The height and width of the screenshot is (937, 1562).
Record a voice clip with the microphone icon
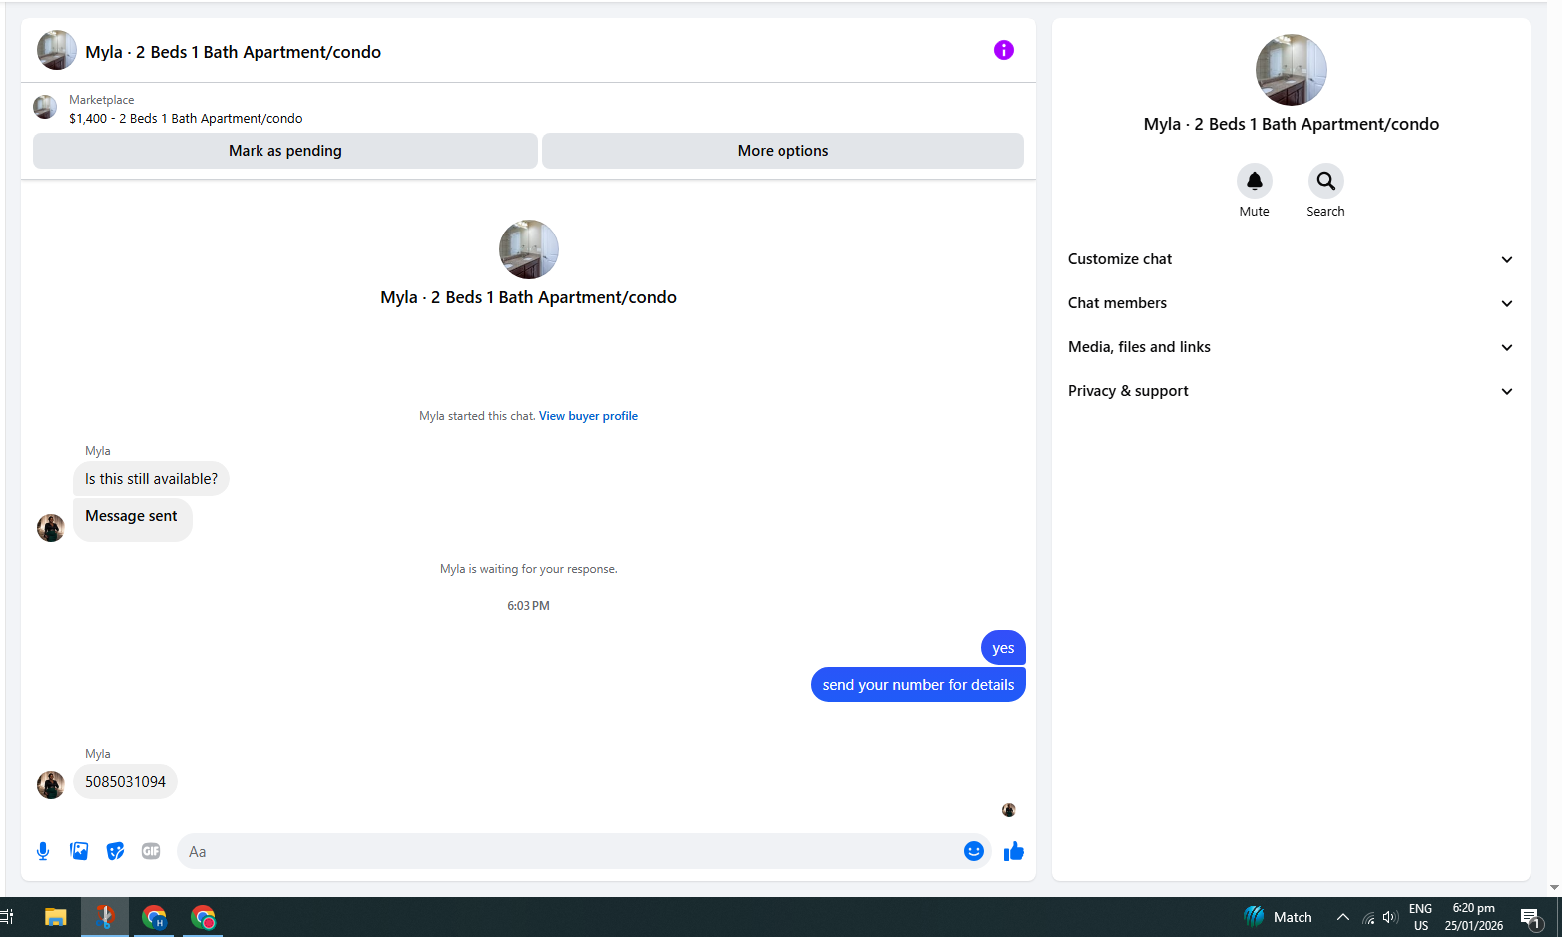43,851
